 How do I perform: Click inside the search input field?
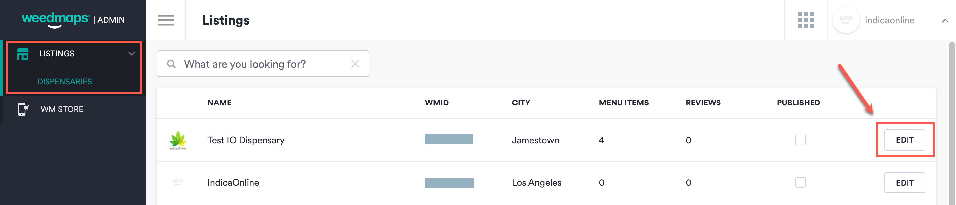pos(260,63)
